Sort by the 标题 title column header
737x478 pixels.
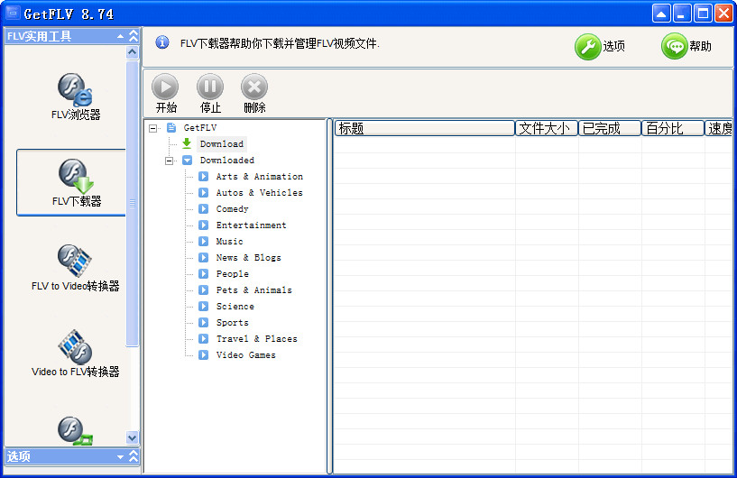coord(425,128)
